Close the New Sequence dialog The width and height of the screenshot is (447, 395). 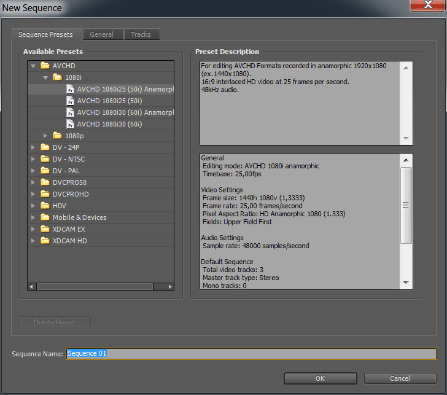[427, 5]
